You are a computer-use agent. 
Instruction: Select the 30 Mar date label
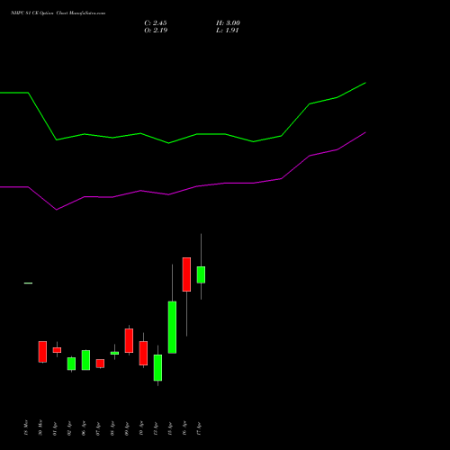click(x=40, y=427)
